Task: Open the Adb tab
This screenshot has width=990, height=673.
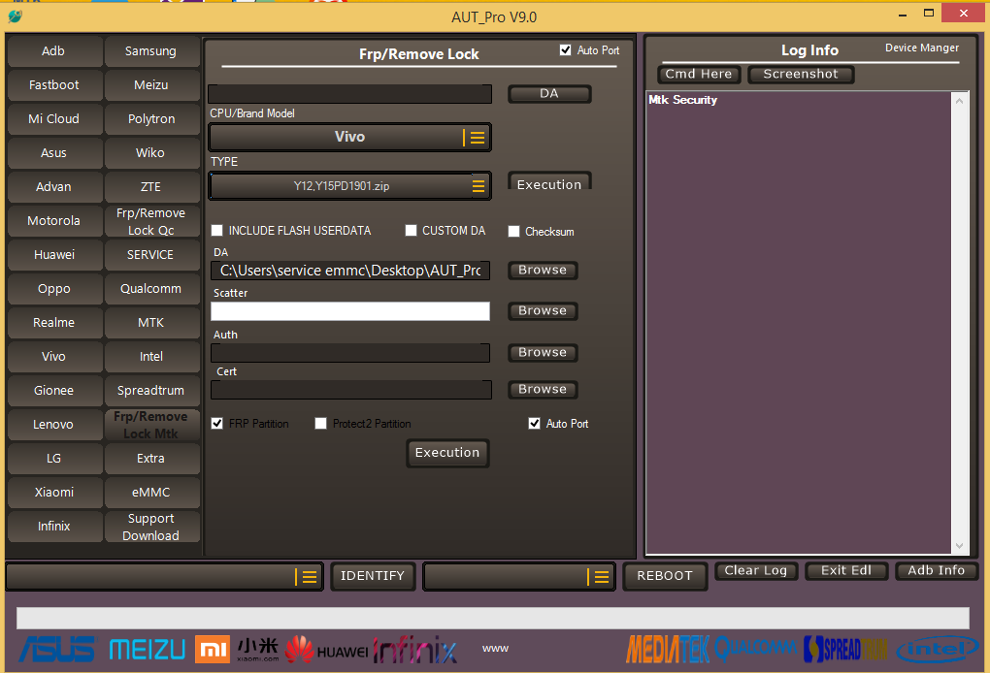Action: tap(54, 51)
